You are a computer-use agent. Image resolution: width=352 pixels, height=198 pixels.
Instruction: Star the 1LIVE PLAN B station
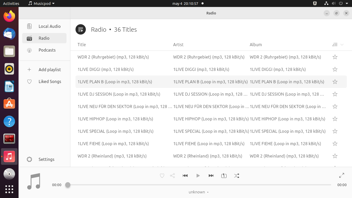click(335, 82)
